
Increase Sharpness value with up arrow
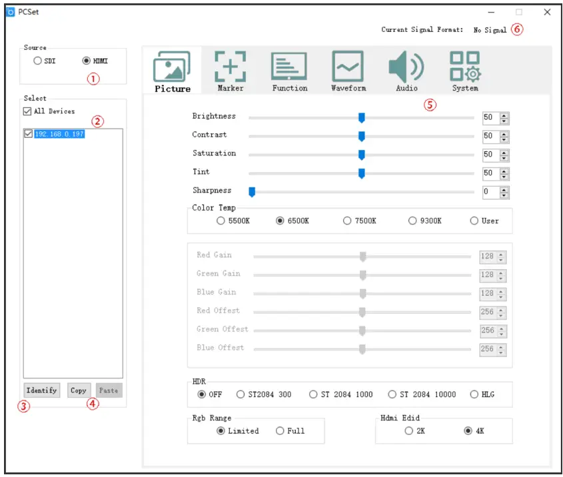[504, 190]
